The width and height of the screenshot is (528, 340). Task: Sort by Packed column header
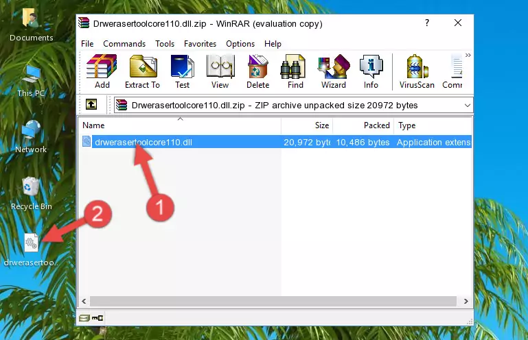[363, 125]
